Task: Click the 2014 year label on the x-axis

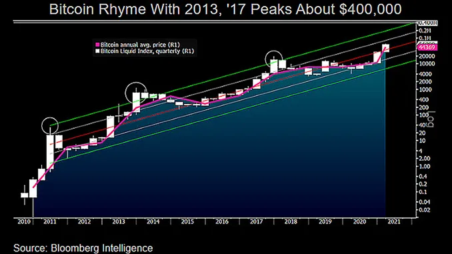Action: pyautogui.click(x=153, y=222)
